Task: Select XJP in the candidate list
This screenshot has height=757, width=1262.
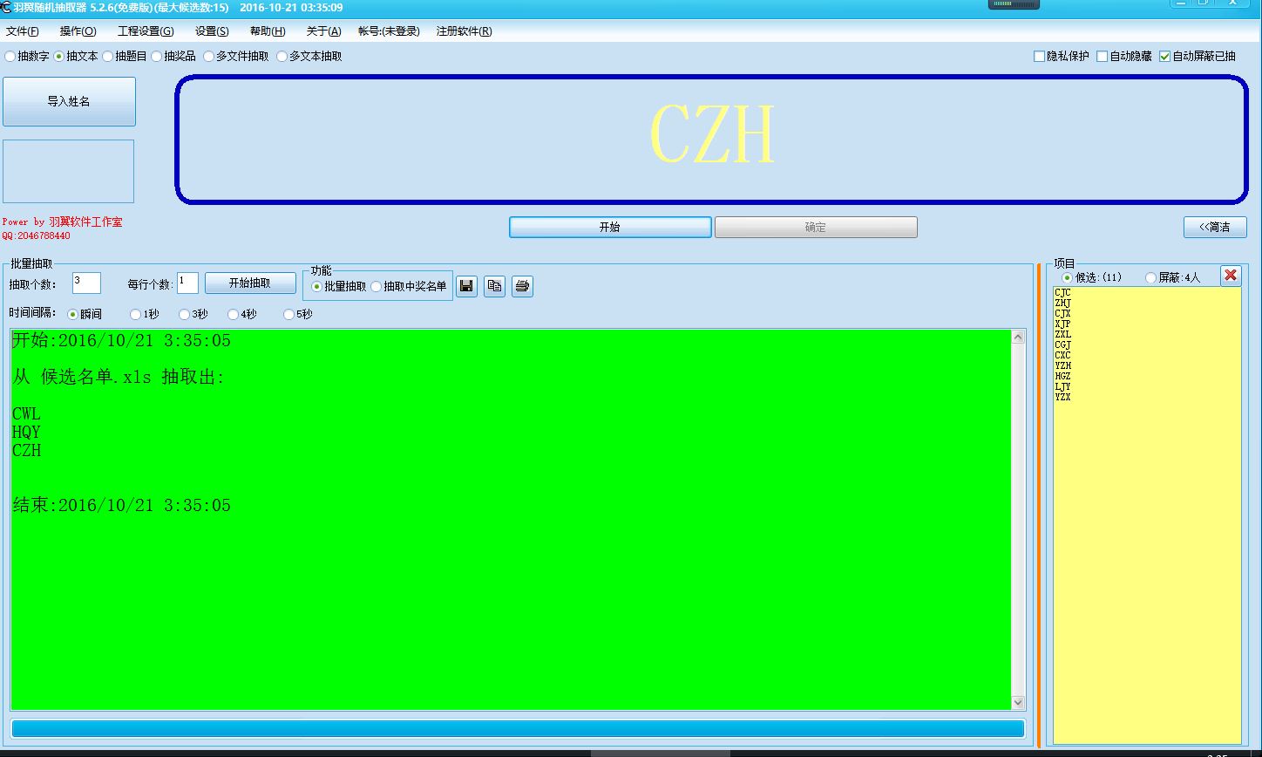Action: pyautogui.click(x=1062, y=324)
